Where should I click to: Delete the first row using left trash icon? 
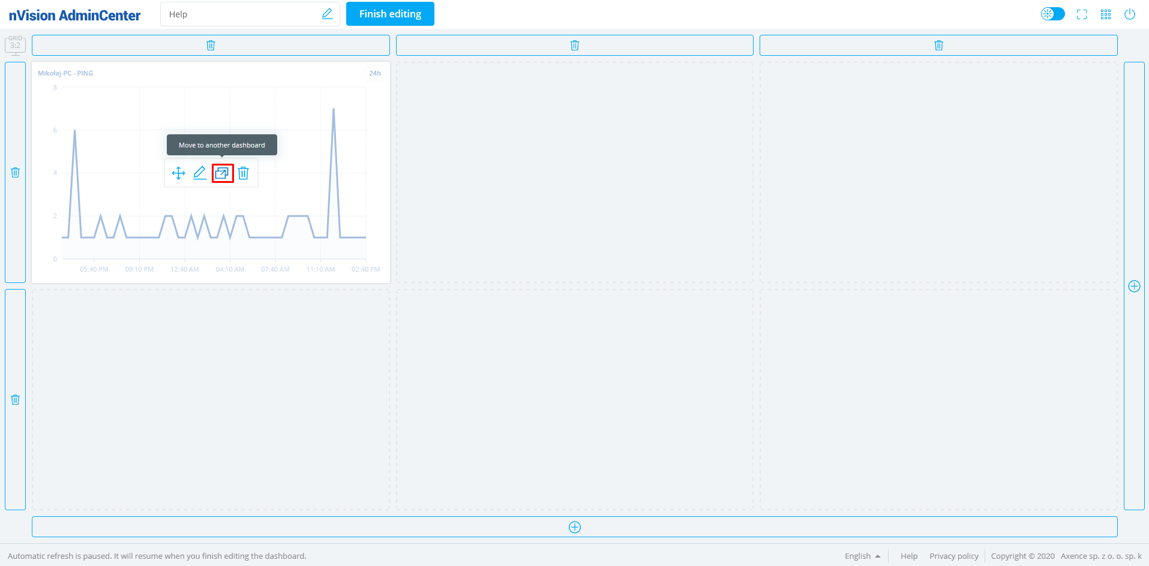tap(16, 173)
